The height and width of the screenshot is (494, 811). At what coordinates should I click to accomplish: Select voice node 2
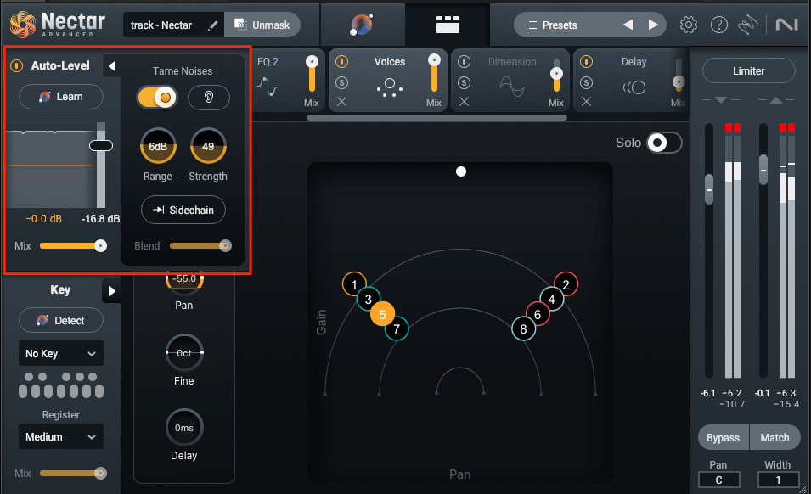(x=566, y=284)
